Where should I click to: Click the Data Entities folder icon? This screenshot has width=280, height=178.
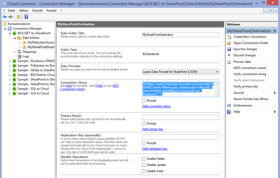click(19, 38)
